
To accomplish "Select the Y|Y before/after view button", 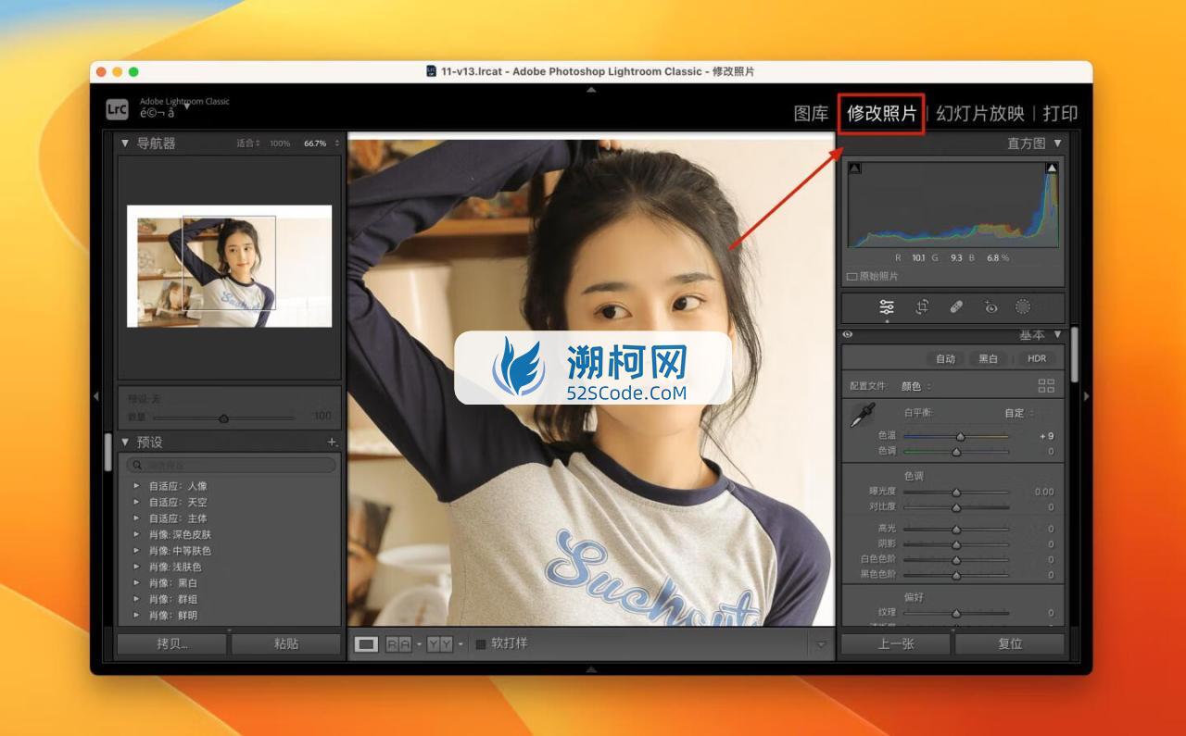I will [439, 644].
